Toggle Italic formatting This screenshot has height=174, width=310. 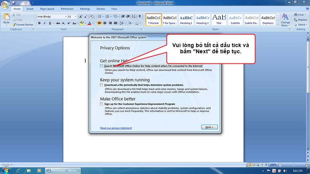pos(45,23)
